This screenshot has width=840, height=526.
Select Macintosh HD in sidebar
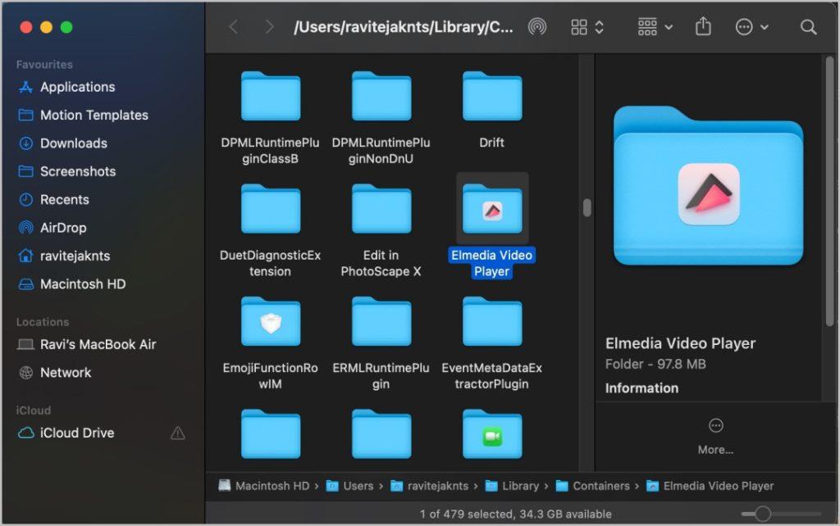pos(72,284)
